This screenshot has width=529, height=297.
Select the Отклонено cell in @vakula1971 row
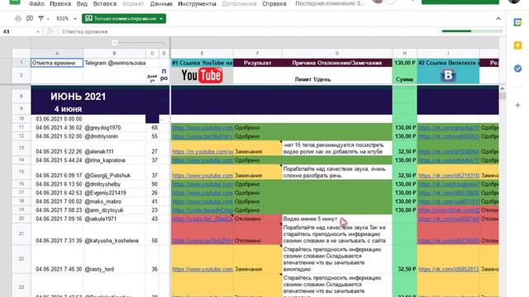click(x=257, y=219)
